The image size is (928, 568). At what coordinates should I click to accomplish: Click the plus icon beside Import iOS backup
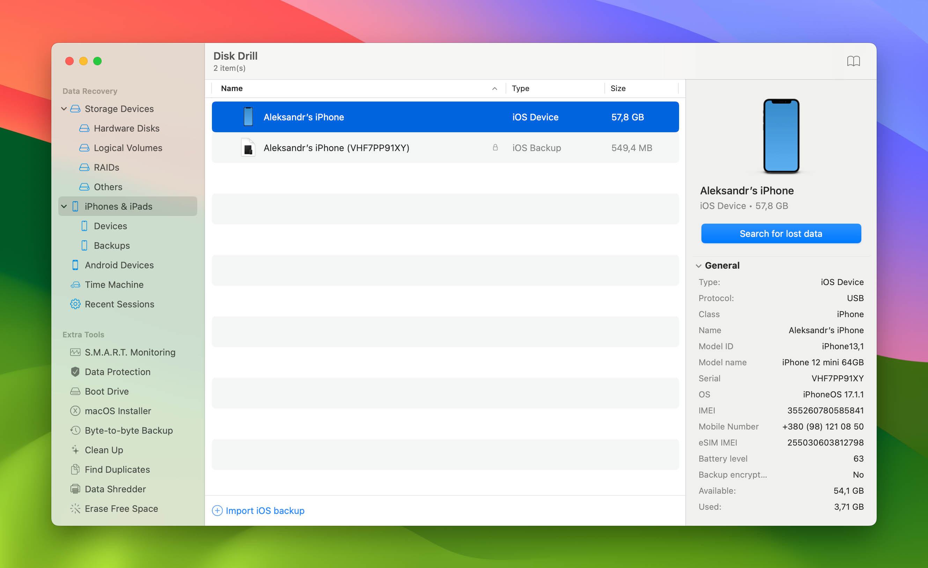(217, 511)
